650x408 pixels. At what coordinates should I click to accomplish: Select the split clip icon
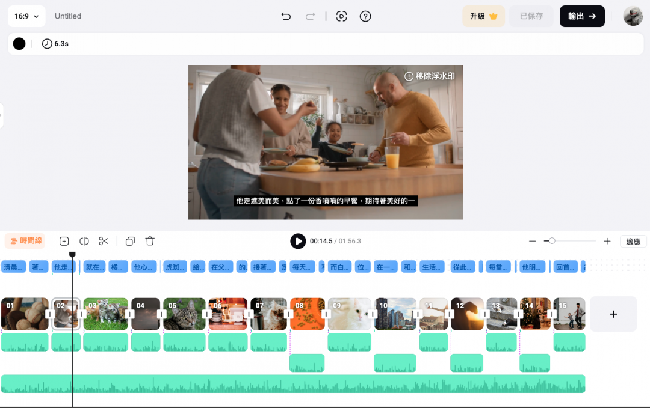click(x=84, y=241)
